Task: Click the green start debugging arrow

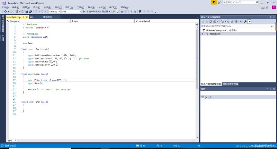Action: coord(84,11)
